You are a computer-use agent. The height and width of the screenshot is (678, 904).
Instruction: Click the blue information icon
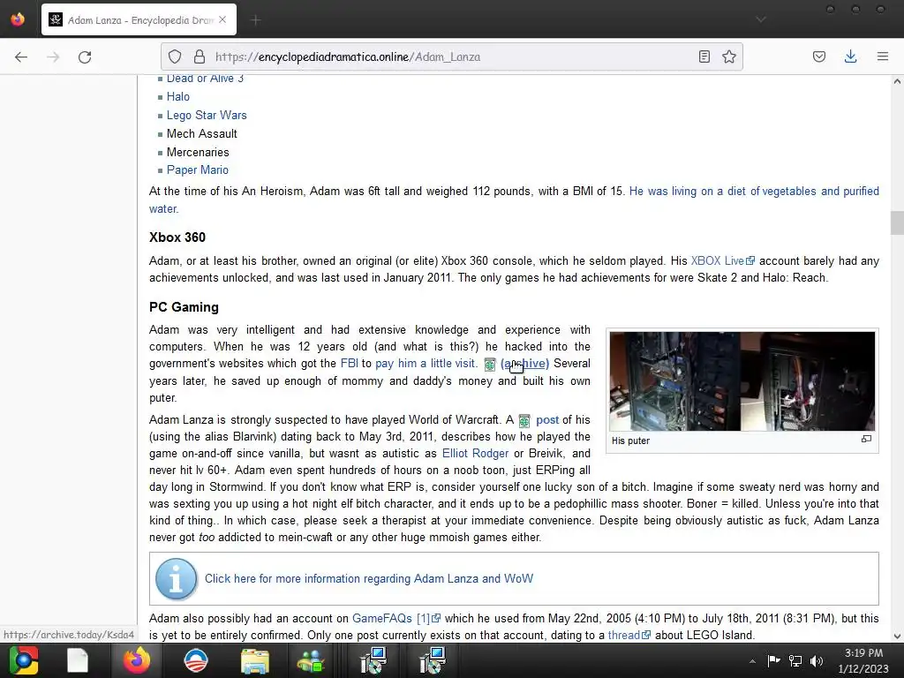[176, 579]
